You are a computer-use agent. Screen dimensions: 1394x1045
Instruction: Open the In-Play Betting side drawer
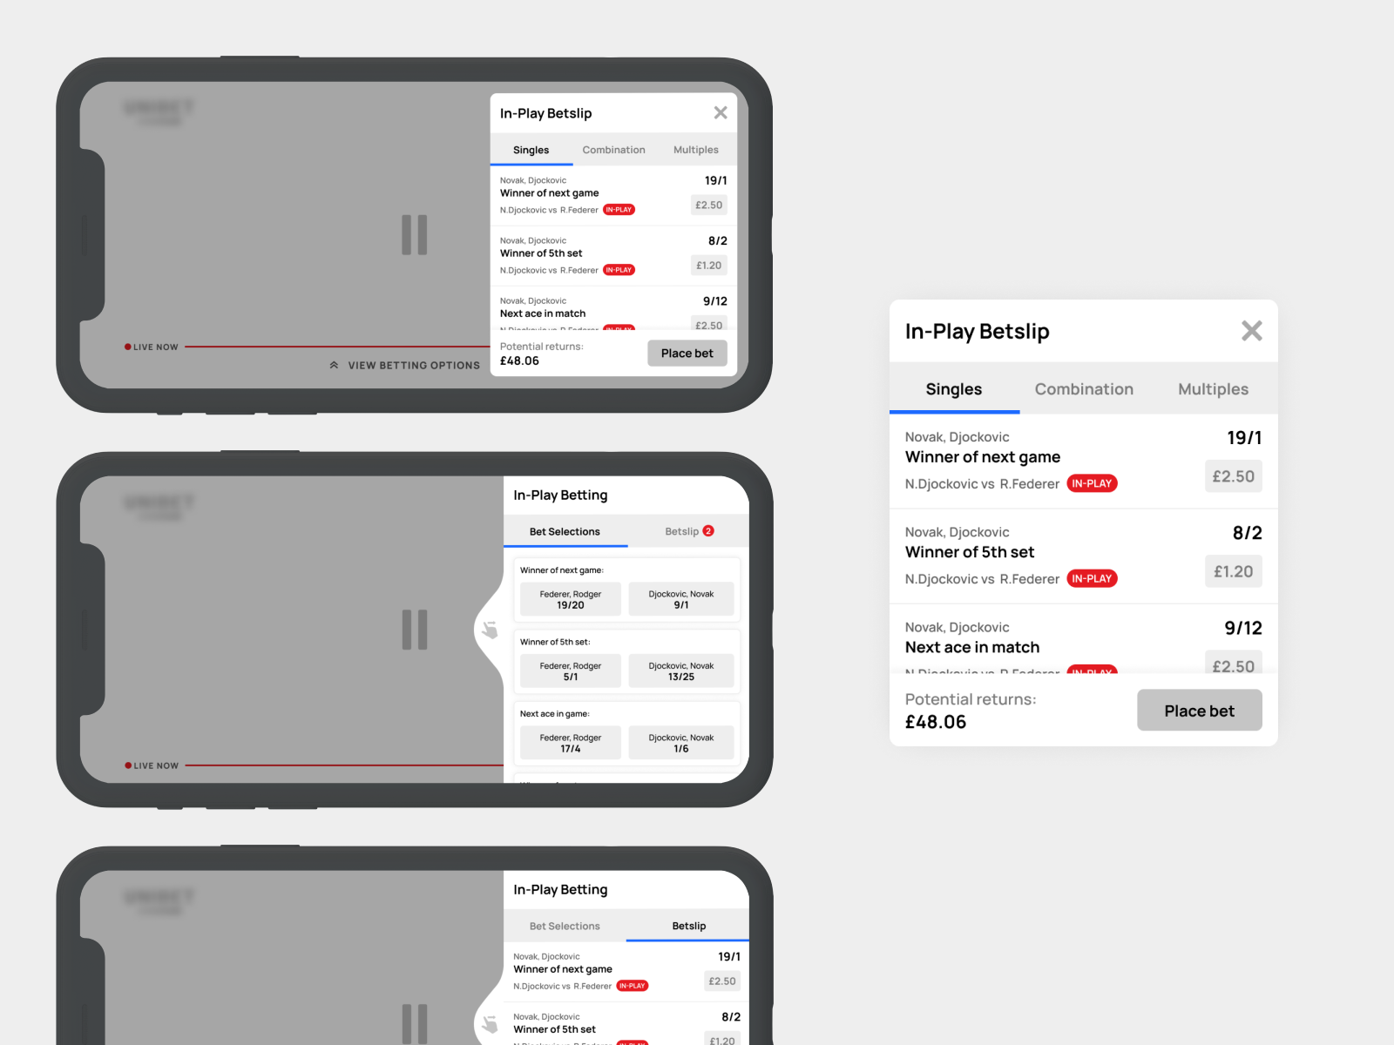pyautogui.click(x=560, y=495)
